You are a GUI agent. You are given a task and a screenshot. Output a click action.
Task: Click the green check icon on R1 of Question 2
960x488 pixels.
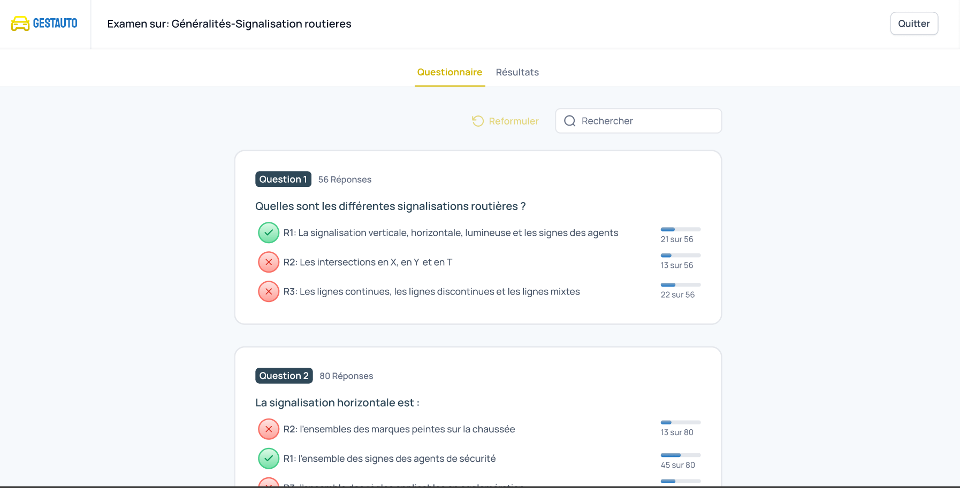click(x=269, y=458)
